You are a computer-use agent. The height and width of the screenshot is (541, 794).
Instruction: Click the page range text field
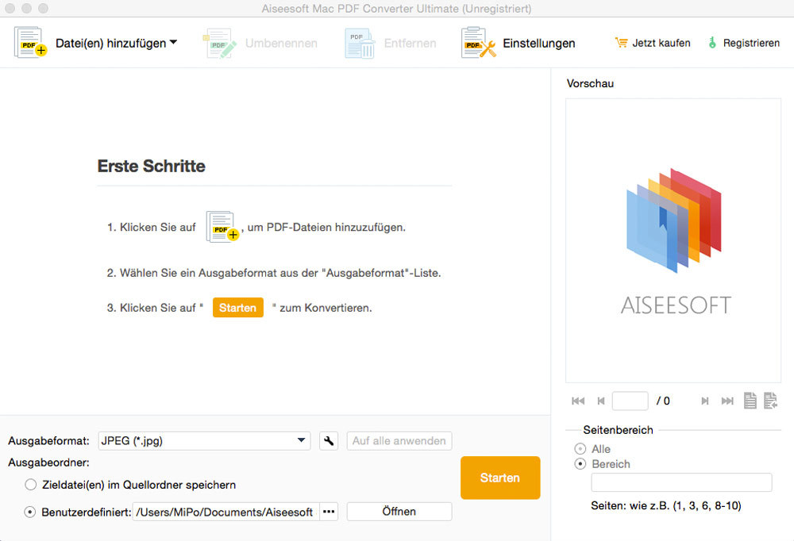click(x=681, y=482)
